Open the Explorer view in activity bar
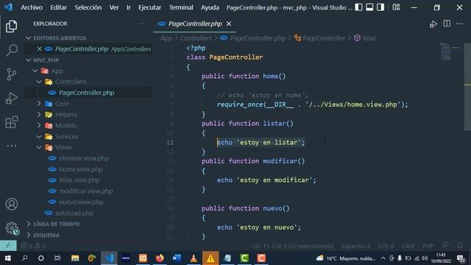Screen dimensions: 471x265 (12, 26)
